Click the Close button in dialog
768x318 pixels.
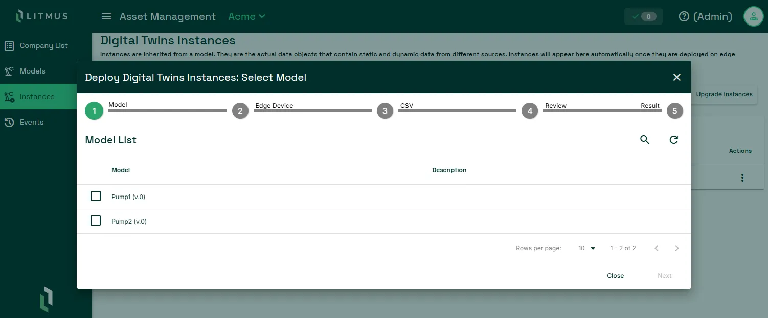coord(616,276)
